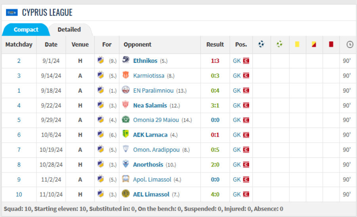Viewport: 357px width, 217px height.
Task: Click the Cyprus flag icon beside league title
Action: pyautogui.click(x=12, y=13)
